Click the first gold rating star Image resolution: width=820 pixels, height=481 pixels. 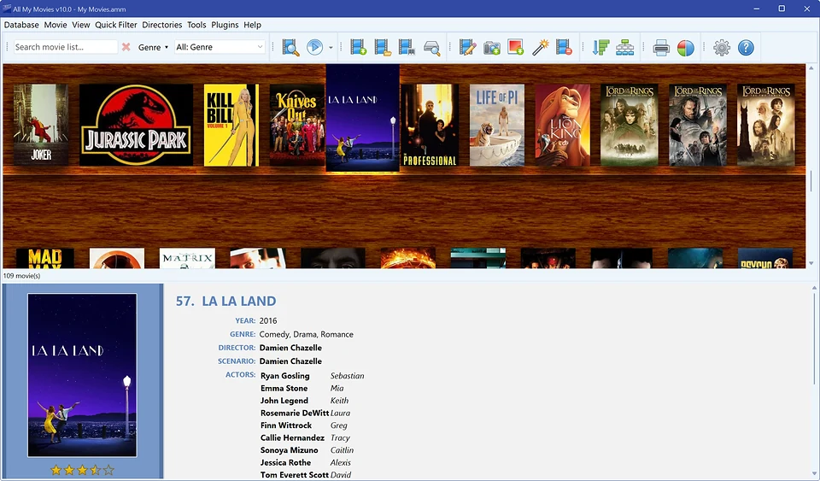[x=56, y=470]
